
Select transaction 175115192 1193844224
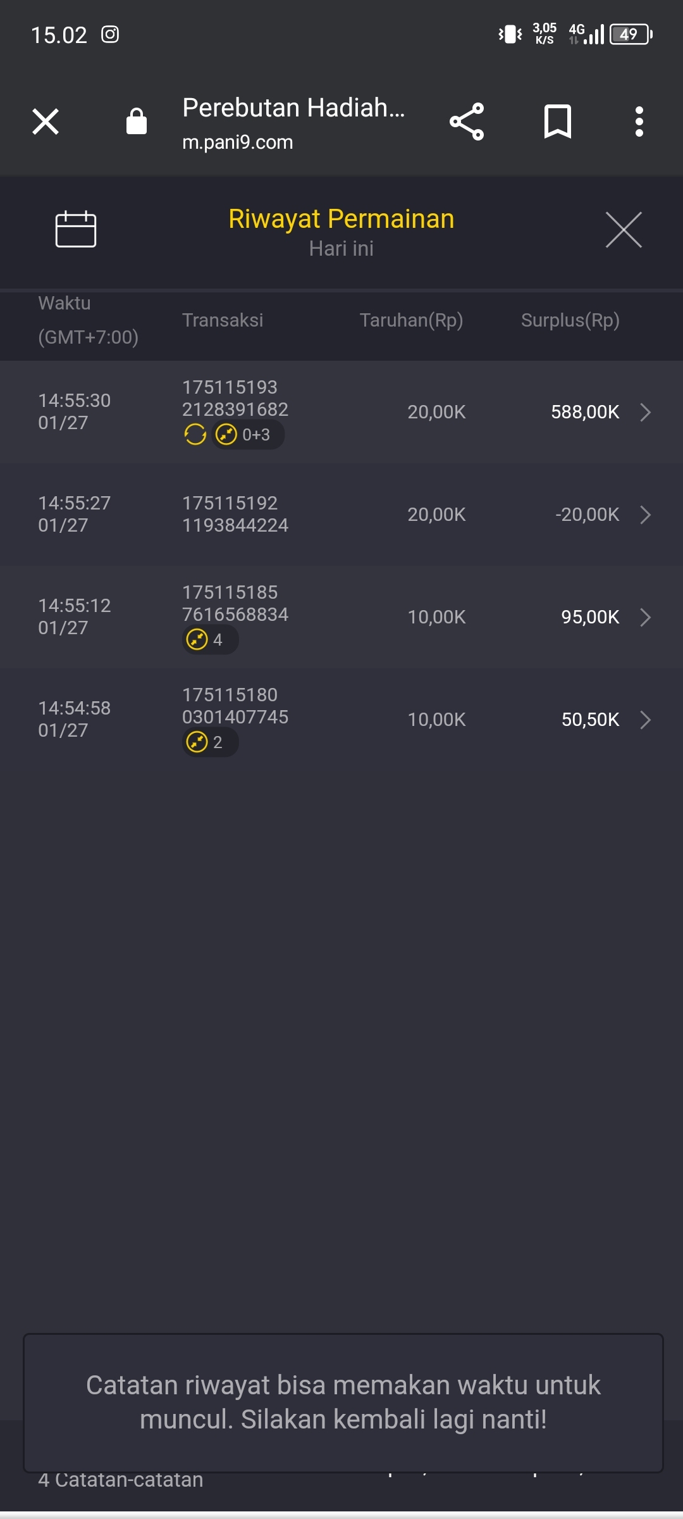pyautogui.click(x=235, y=514)
